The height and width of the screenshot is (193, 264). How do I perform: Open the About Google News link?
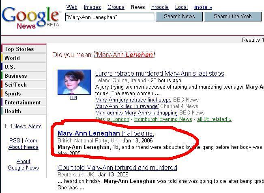pos(23,164)
